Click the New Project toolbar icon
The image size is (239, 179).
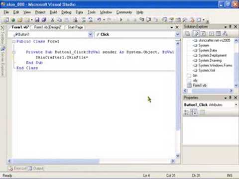6,20
